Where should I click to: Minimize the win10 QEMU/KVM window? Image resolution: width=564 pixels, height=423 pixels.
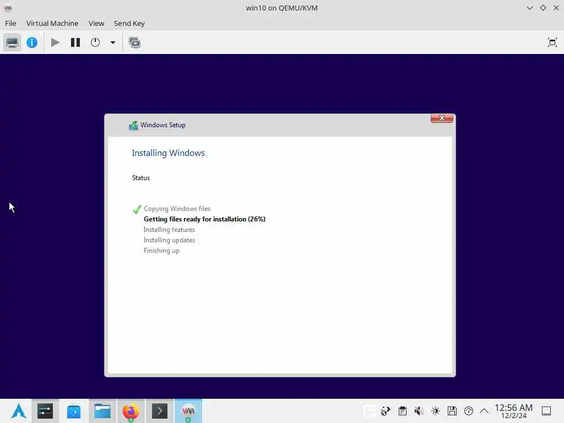[x=529, y=8]
